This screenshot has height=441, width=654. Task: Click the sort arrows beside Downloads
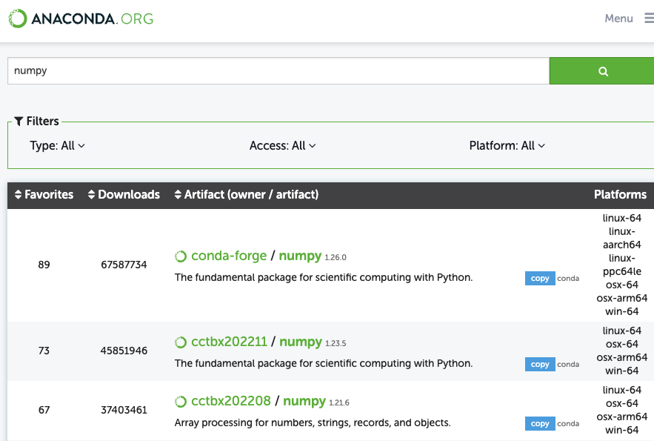[91, 194]
